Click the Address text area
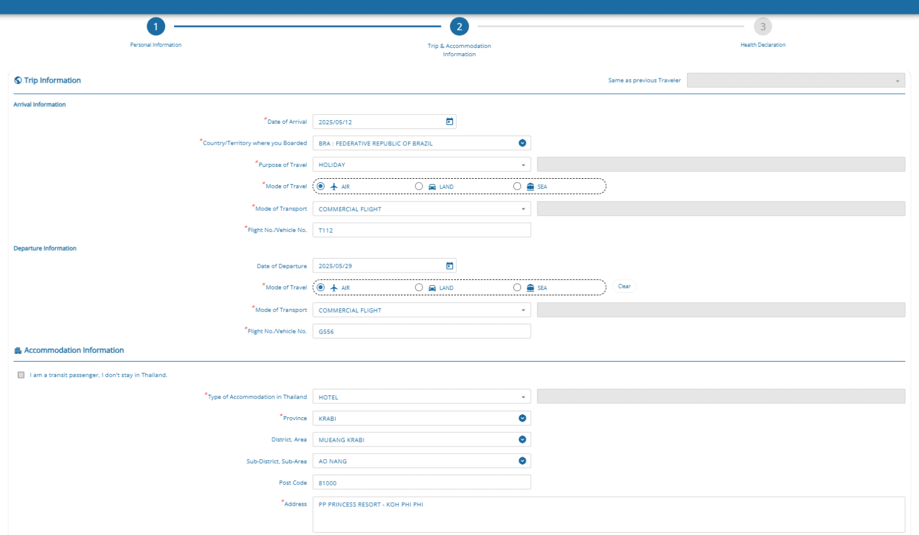919x535 pixels. (608, 514)
